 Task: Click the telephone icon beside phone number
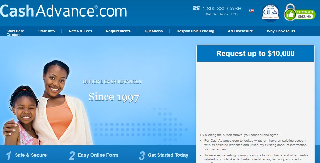point(196,8)
